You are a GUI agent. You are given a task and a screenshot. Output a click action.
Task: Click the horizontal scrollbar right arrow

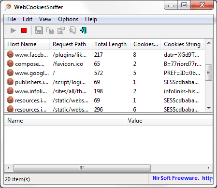click(x=209, y=168)
